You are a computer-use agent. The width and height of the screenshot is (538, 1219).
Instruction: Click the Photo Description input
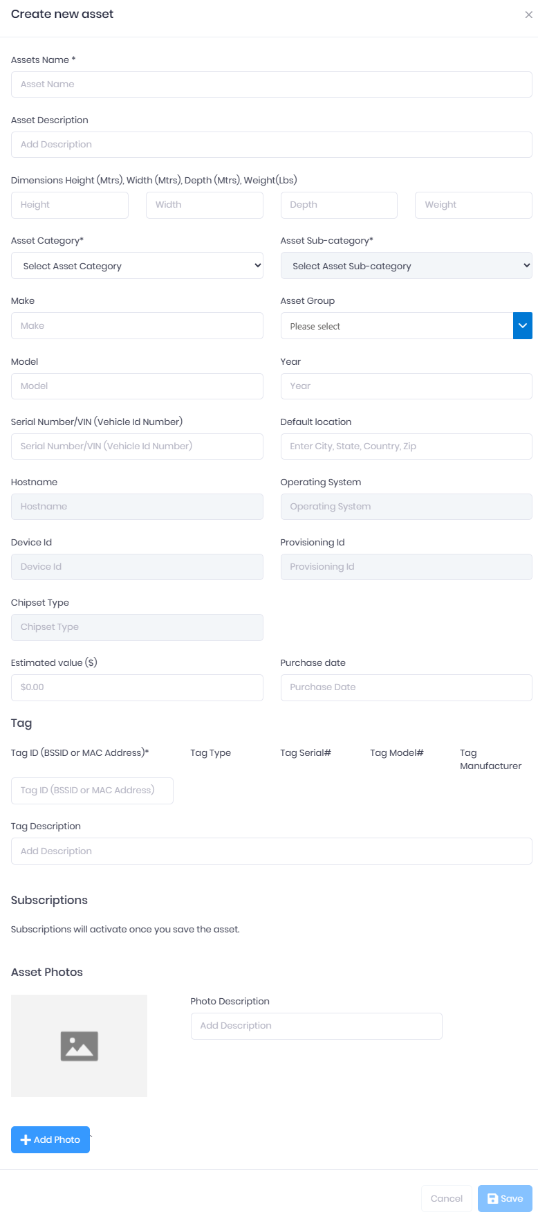(316, 1025)
